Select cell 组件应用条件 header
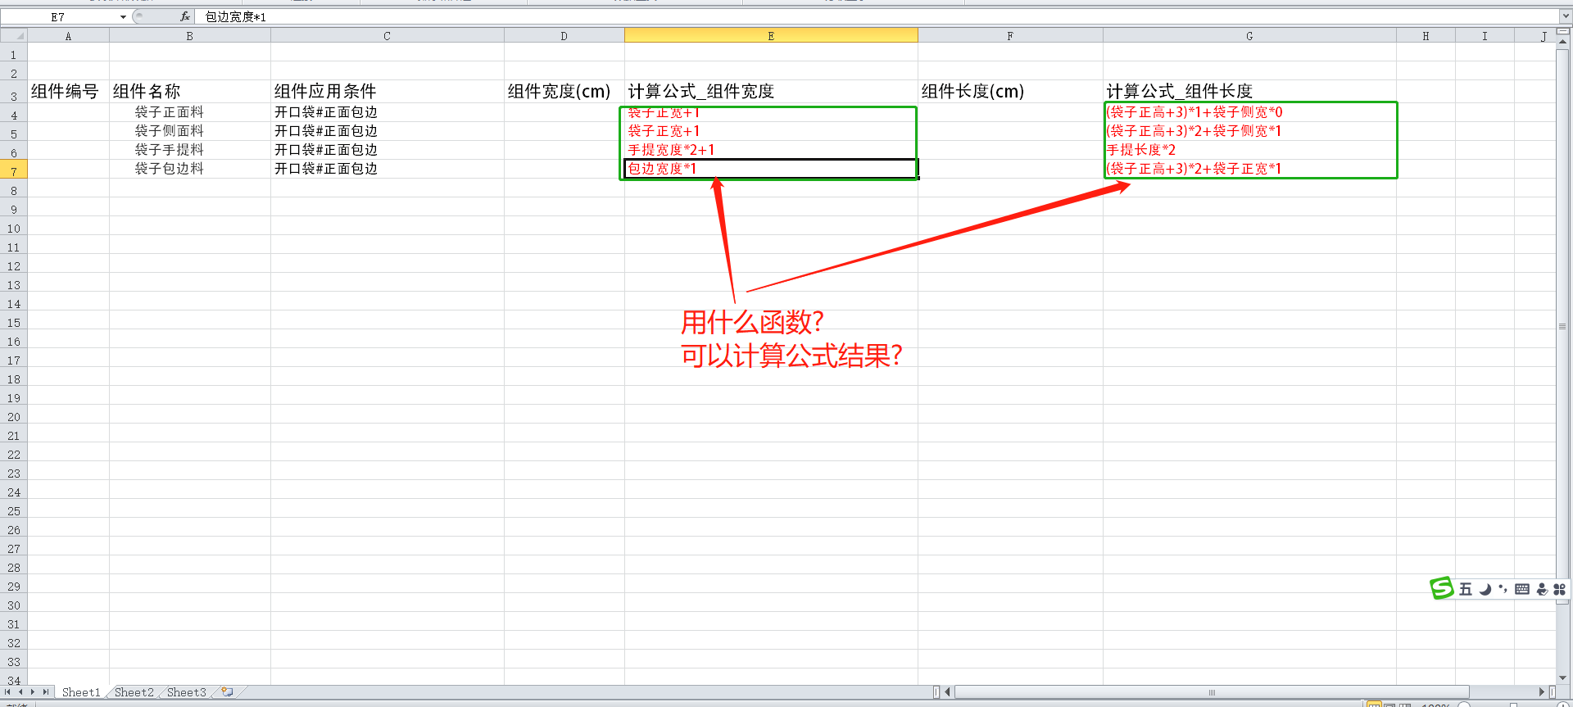 [x=387, y=91]
